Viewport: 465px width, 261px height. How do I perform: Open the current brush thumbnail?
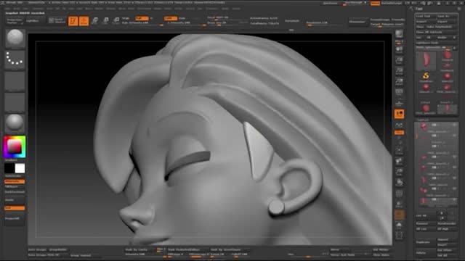(15, 38)
